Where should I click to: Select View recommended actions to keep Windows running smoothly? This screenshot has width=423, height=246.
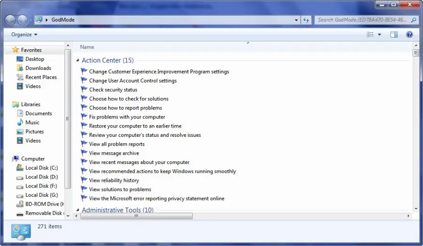163,171
